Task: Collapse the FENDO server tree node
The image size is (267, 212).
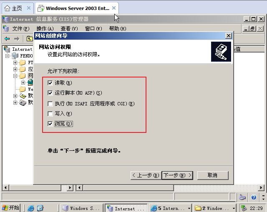Action: [7, 56]
